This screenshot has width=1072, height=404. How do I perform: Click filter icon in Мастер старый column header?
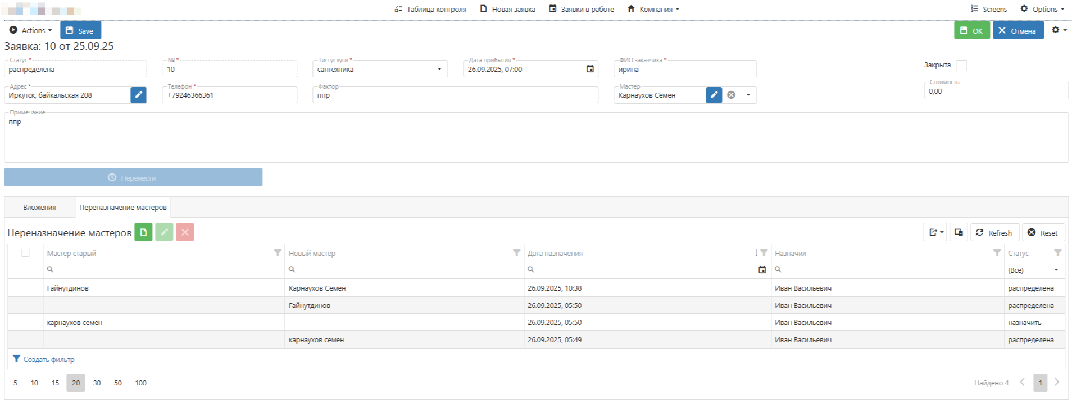click(278, 253)
